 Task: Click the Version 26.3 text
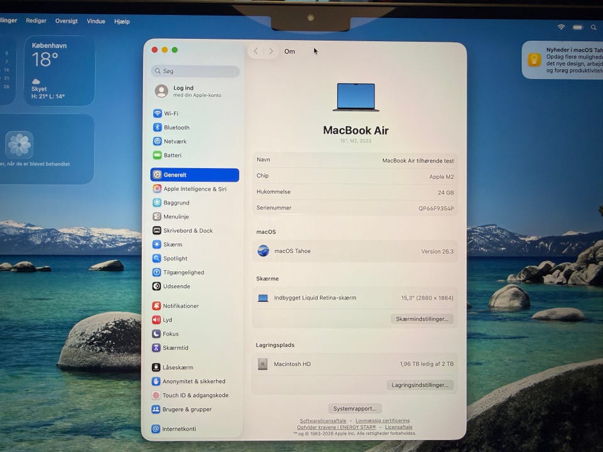pyautogui.click(x=437, y=251)
